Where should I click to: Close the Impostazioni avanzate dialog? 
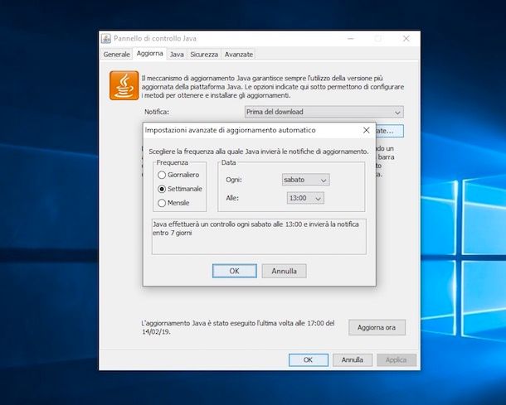click(367, 130)
